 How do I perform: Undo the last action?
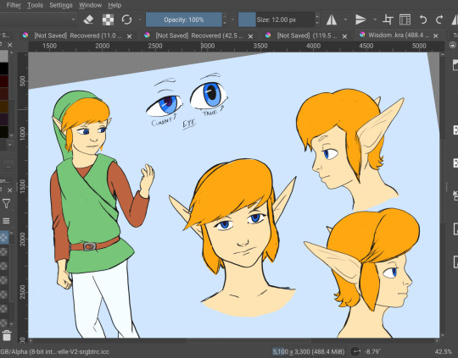pos(422,19)
